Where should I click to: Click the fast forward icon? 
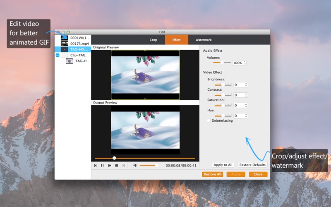pos(110,165)
